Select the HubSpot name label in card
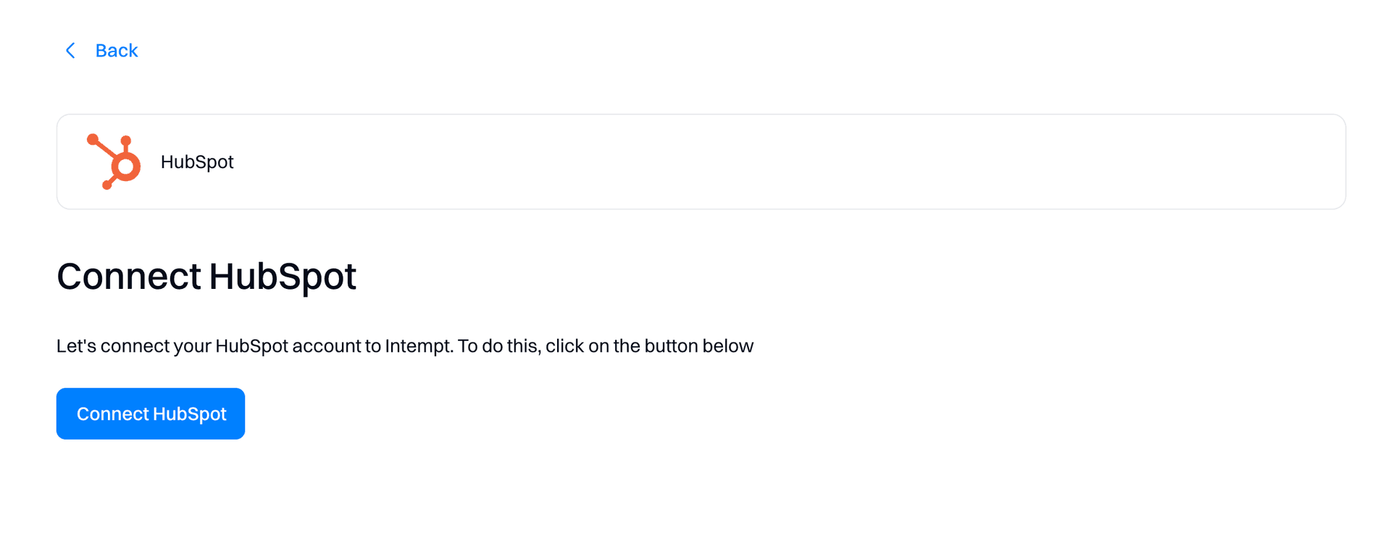Viewport: 1391px width, 559px height. click(197, 161)
